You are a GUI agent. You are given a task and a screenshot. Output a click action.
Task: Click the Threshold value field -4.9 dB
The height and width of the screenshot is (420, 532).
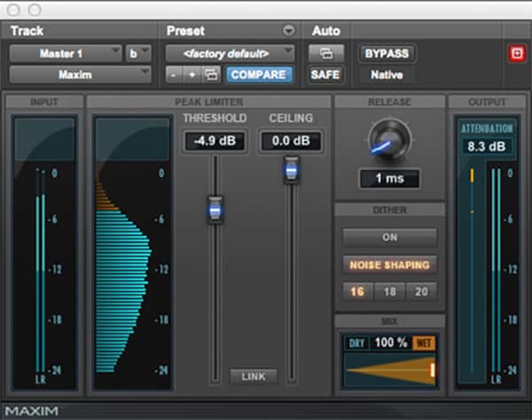(215, 141)
